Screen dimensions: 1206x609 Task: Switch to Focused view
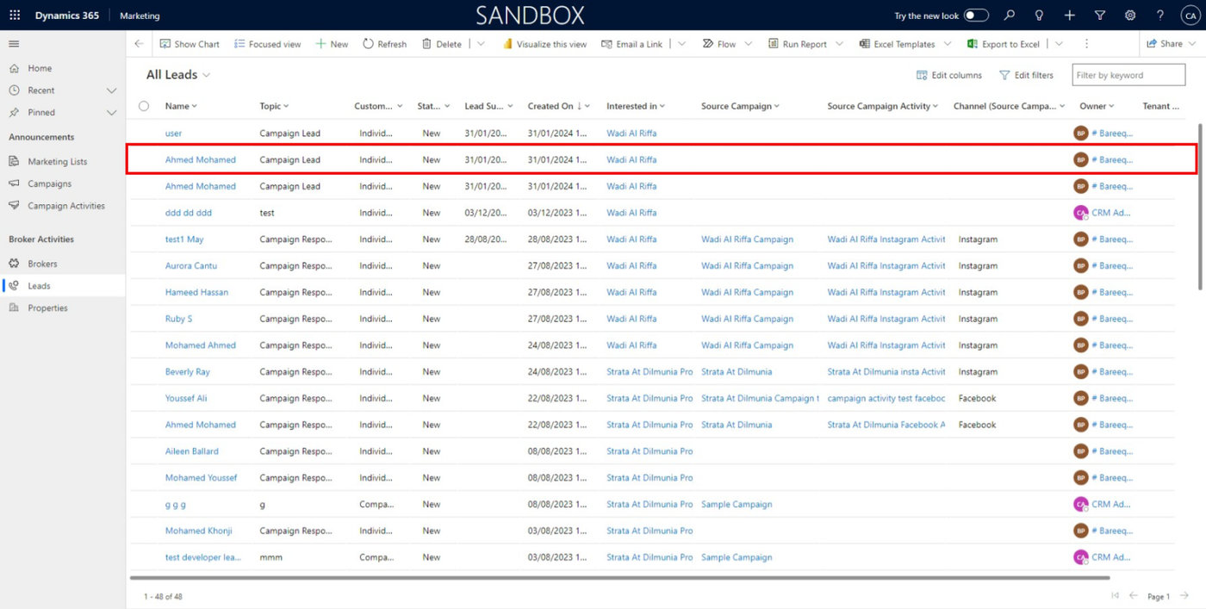click(267, 44)
